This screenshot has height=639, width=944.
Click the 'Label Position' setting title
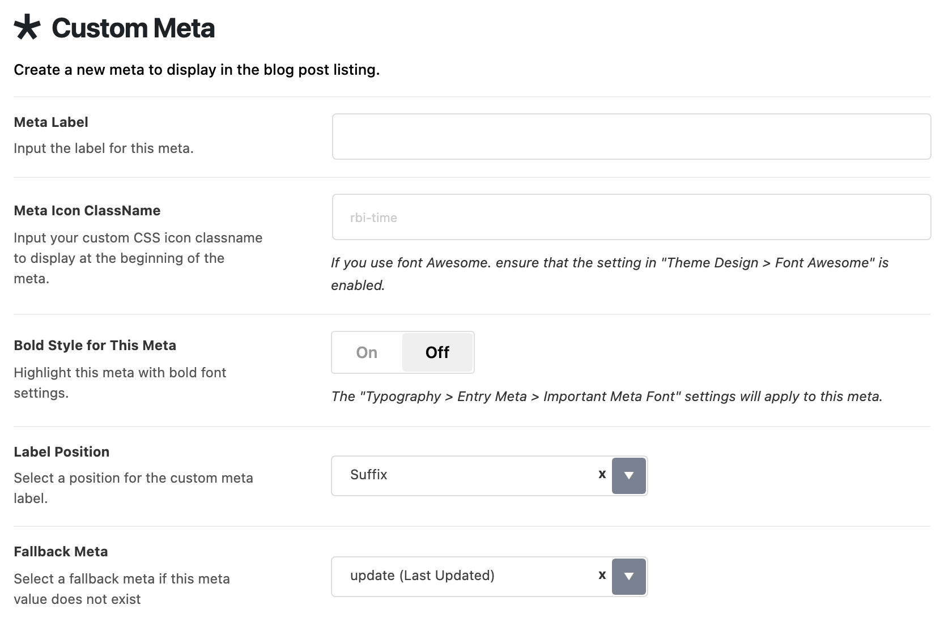pyautogui.click(x=62, y=452)
